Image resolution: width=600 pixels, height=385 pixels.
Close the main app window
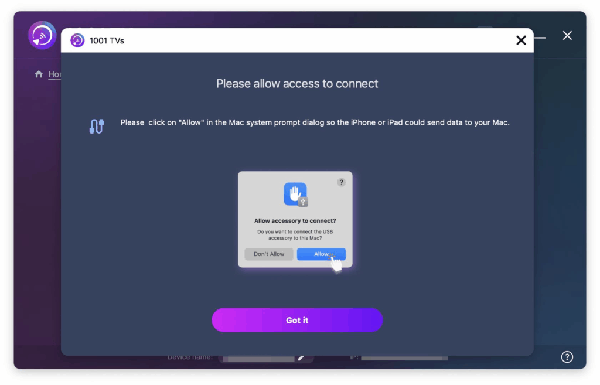click(x=567, y=36)
